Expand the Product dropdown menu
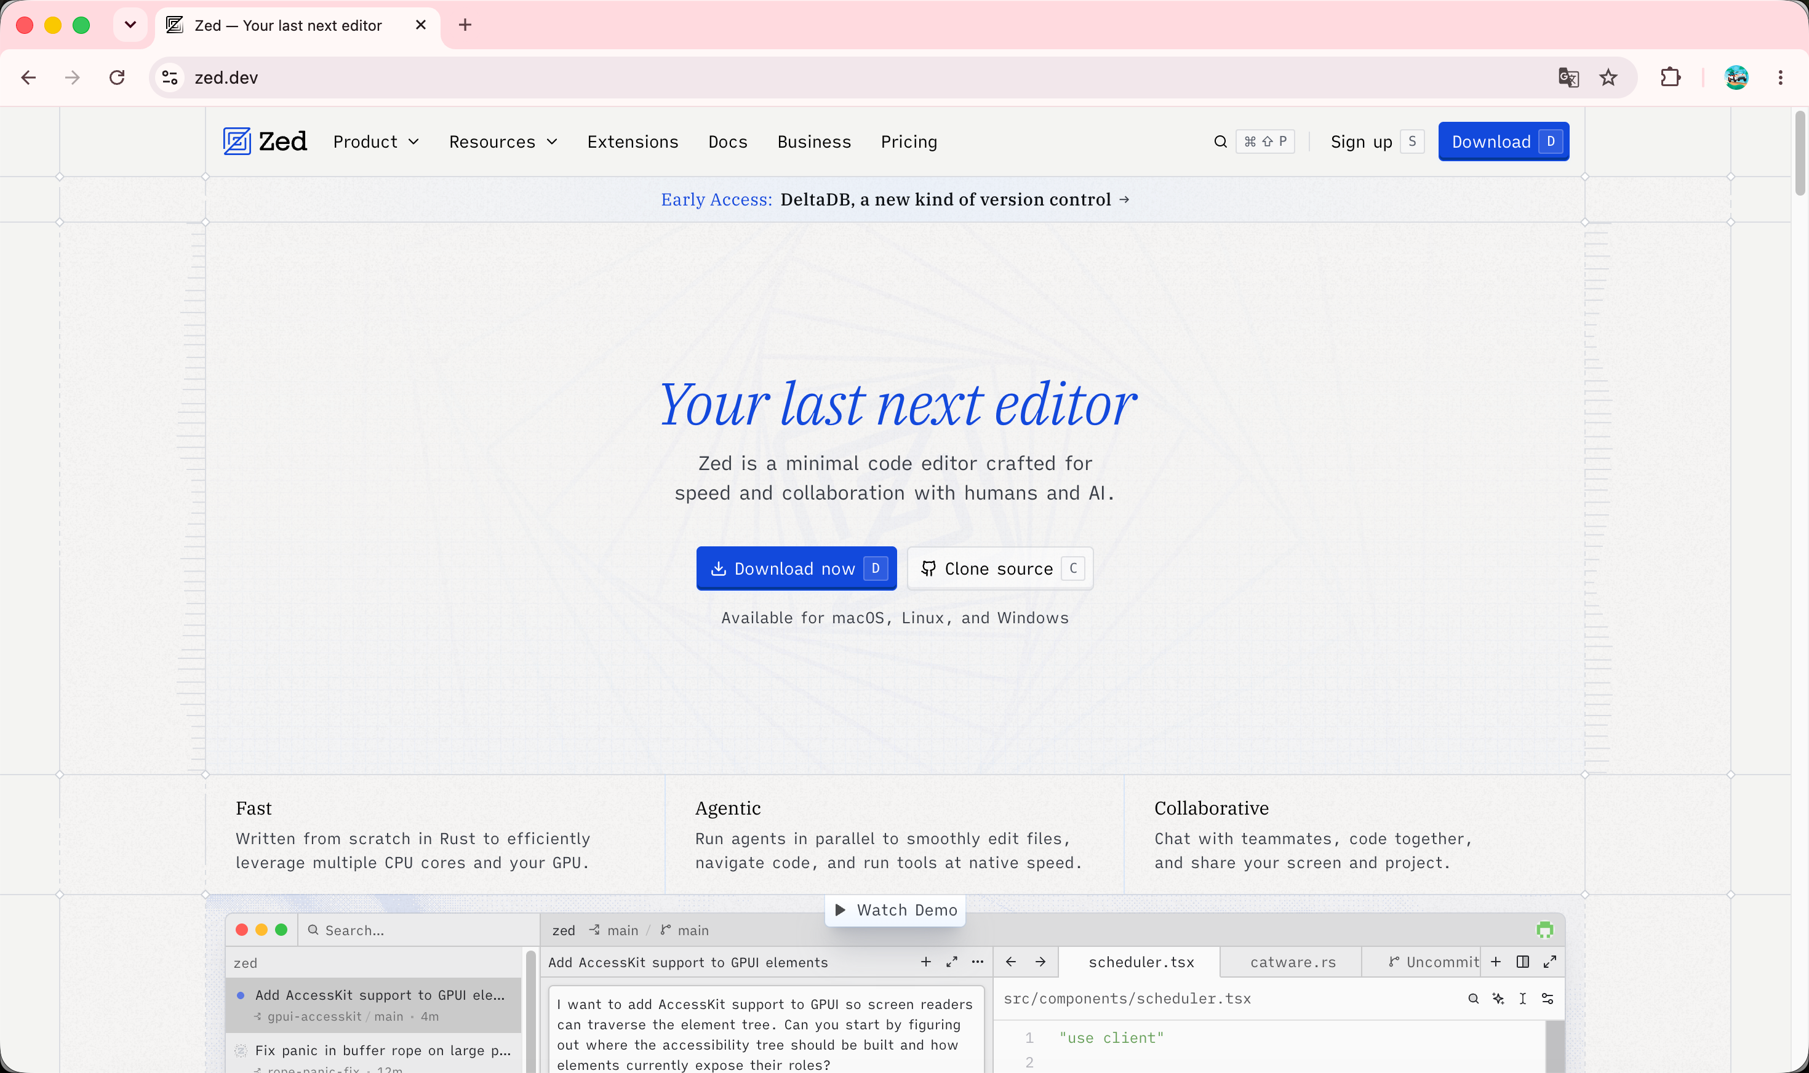The height and width of the screenshot is (1073, 1809). click(x=376, y=142)
